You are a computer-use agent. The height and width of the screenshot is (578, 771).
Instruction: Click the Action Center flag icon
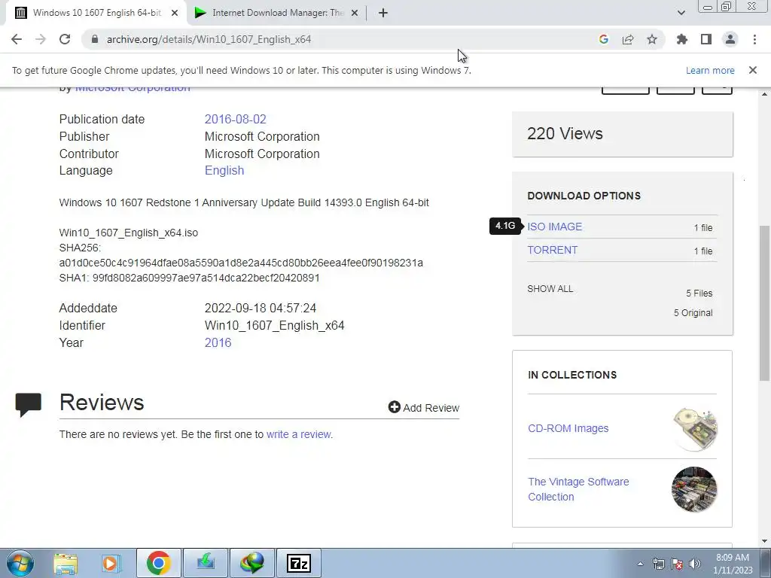click(x=677, y=564)
